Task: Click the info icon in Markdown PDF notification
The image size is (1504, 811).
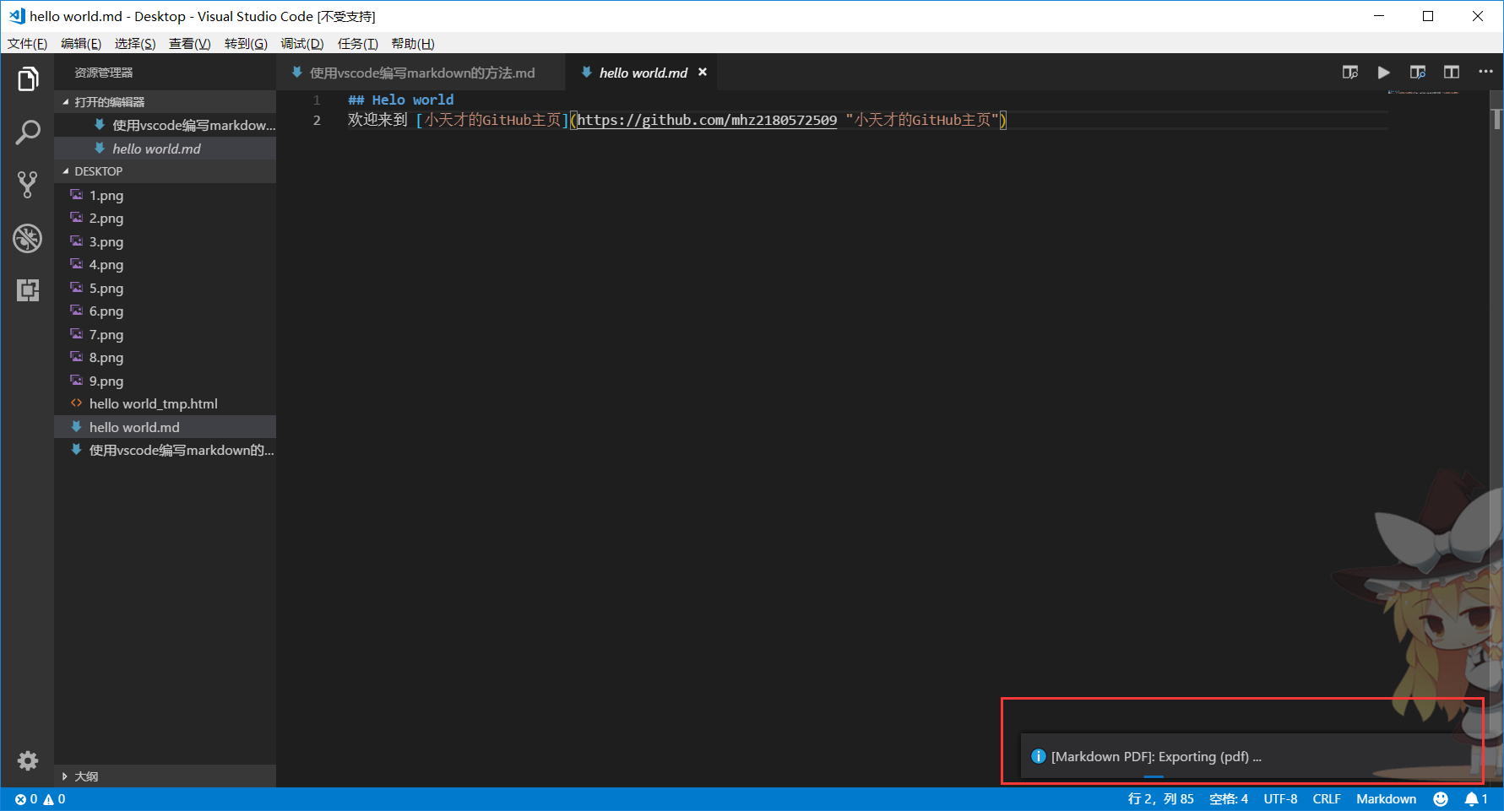Action: [x=1039, y=756]
